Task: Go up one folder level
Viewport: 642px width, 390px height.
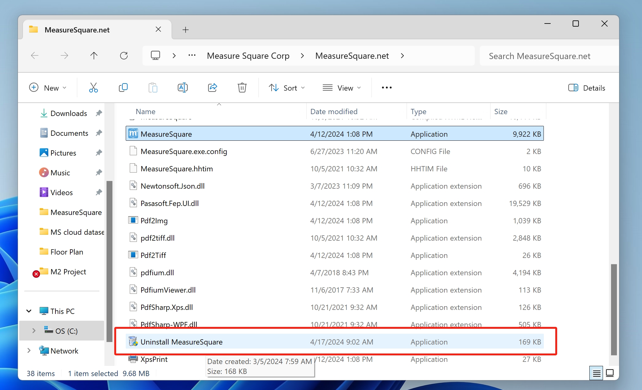Action: 94,56
